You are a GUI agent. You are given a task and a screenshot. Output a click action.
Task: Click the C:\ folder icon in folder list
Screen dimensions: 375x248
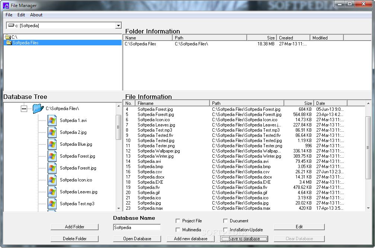point(8,37)
